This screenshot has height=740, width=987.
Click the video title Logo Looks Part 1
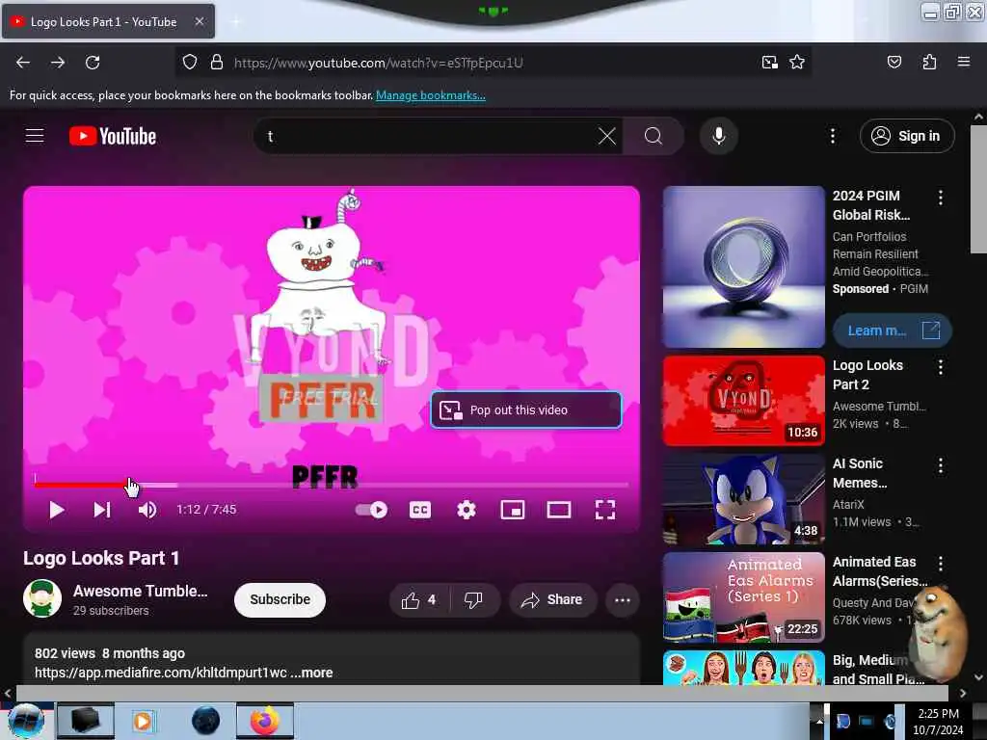pos(101,558)
